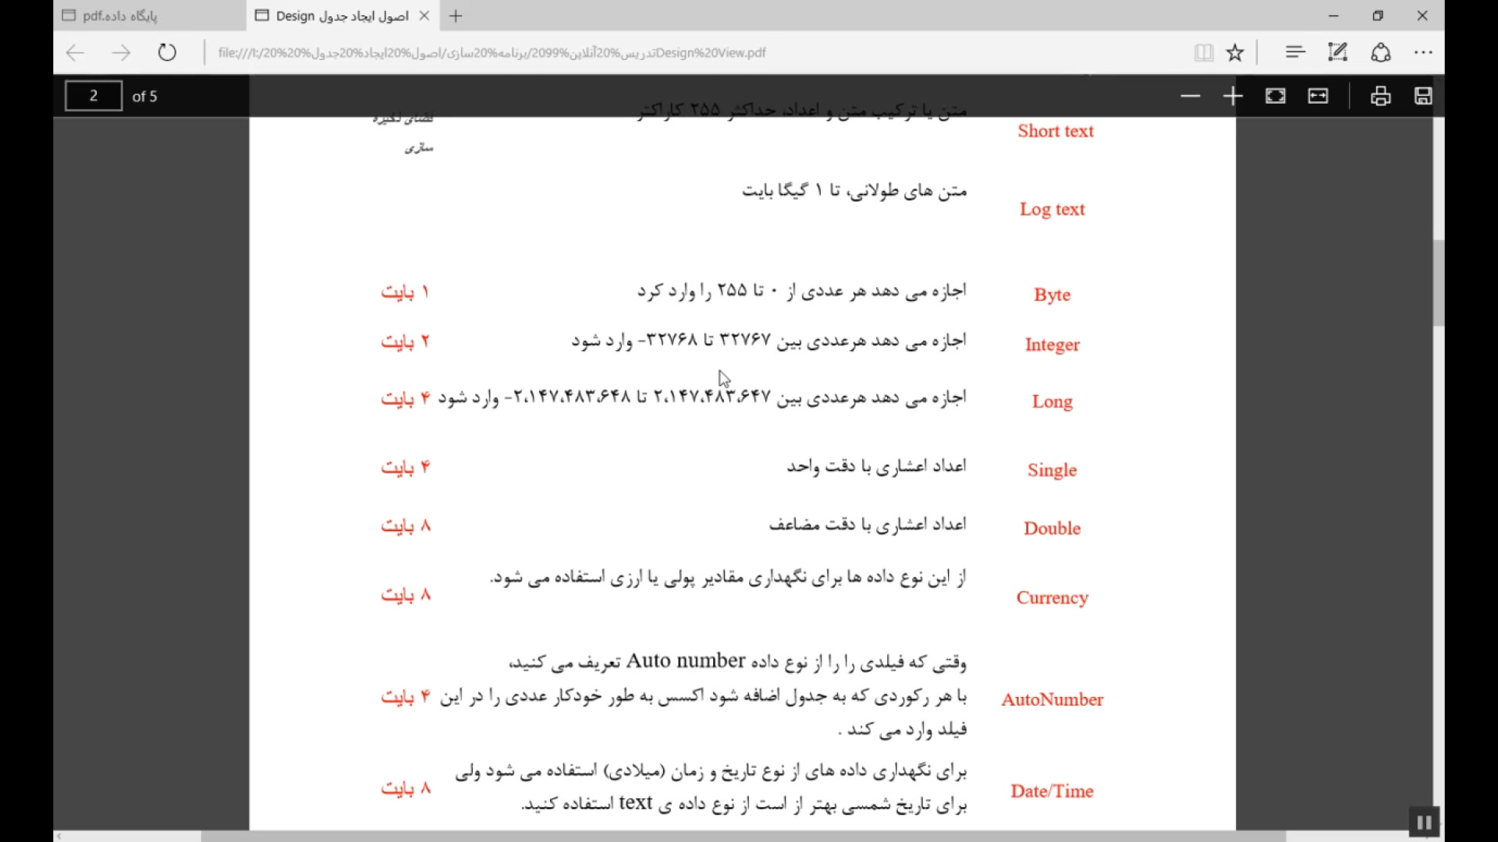Zoom in the PDF with the plus button
The height and width of the screenshot is (842, 1498).
click(1233, 97)
